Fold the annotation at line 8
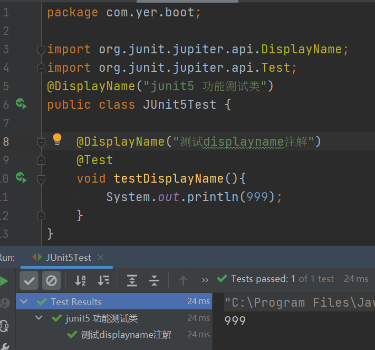Screen dimensions: 375x350 [41, 143]
